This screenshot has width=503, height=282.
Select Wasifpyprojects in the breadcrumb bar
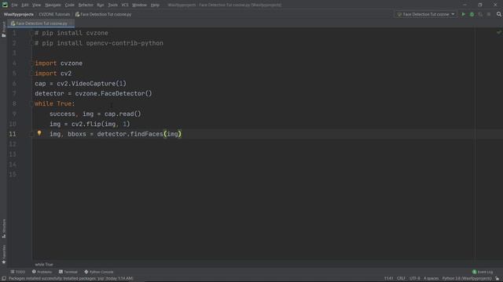click(x=19, y=14)
